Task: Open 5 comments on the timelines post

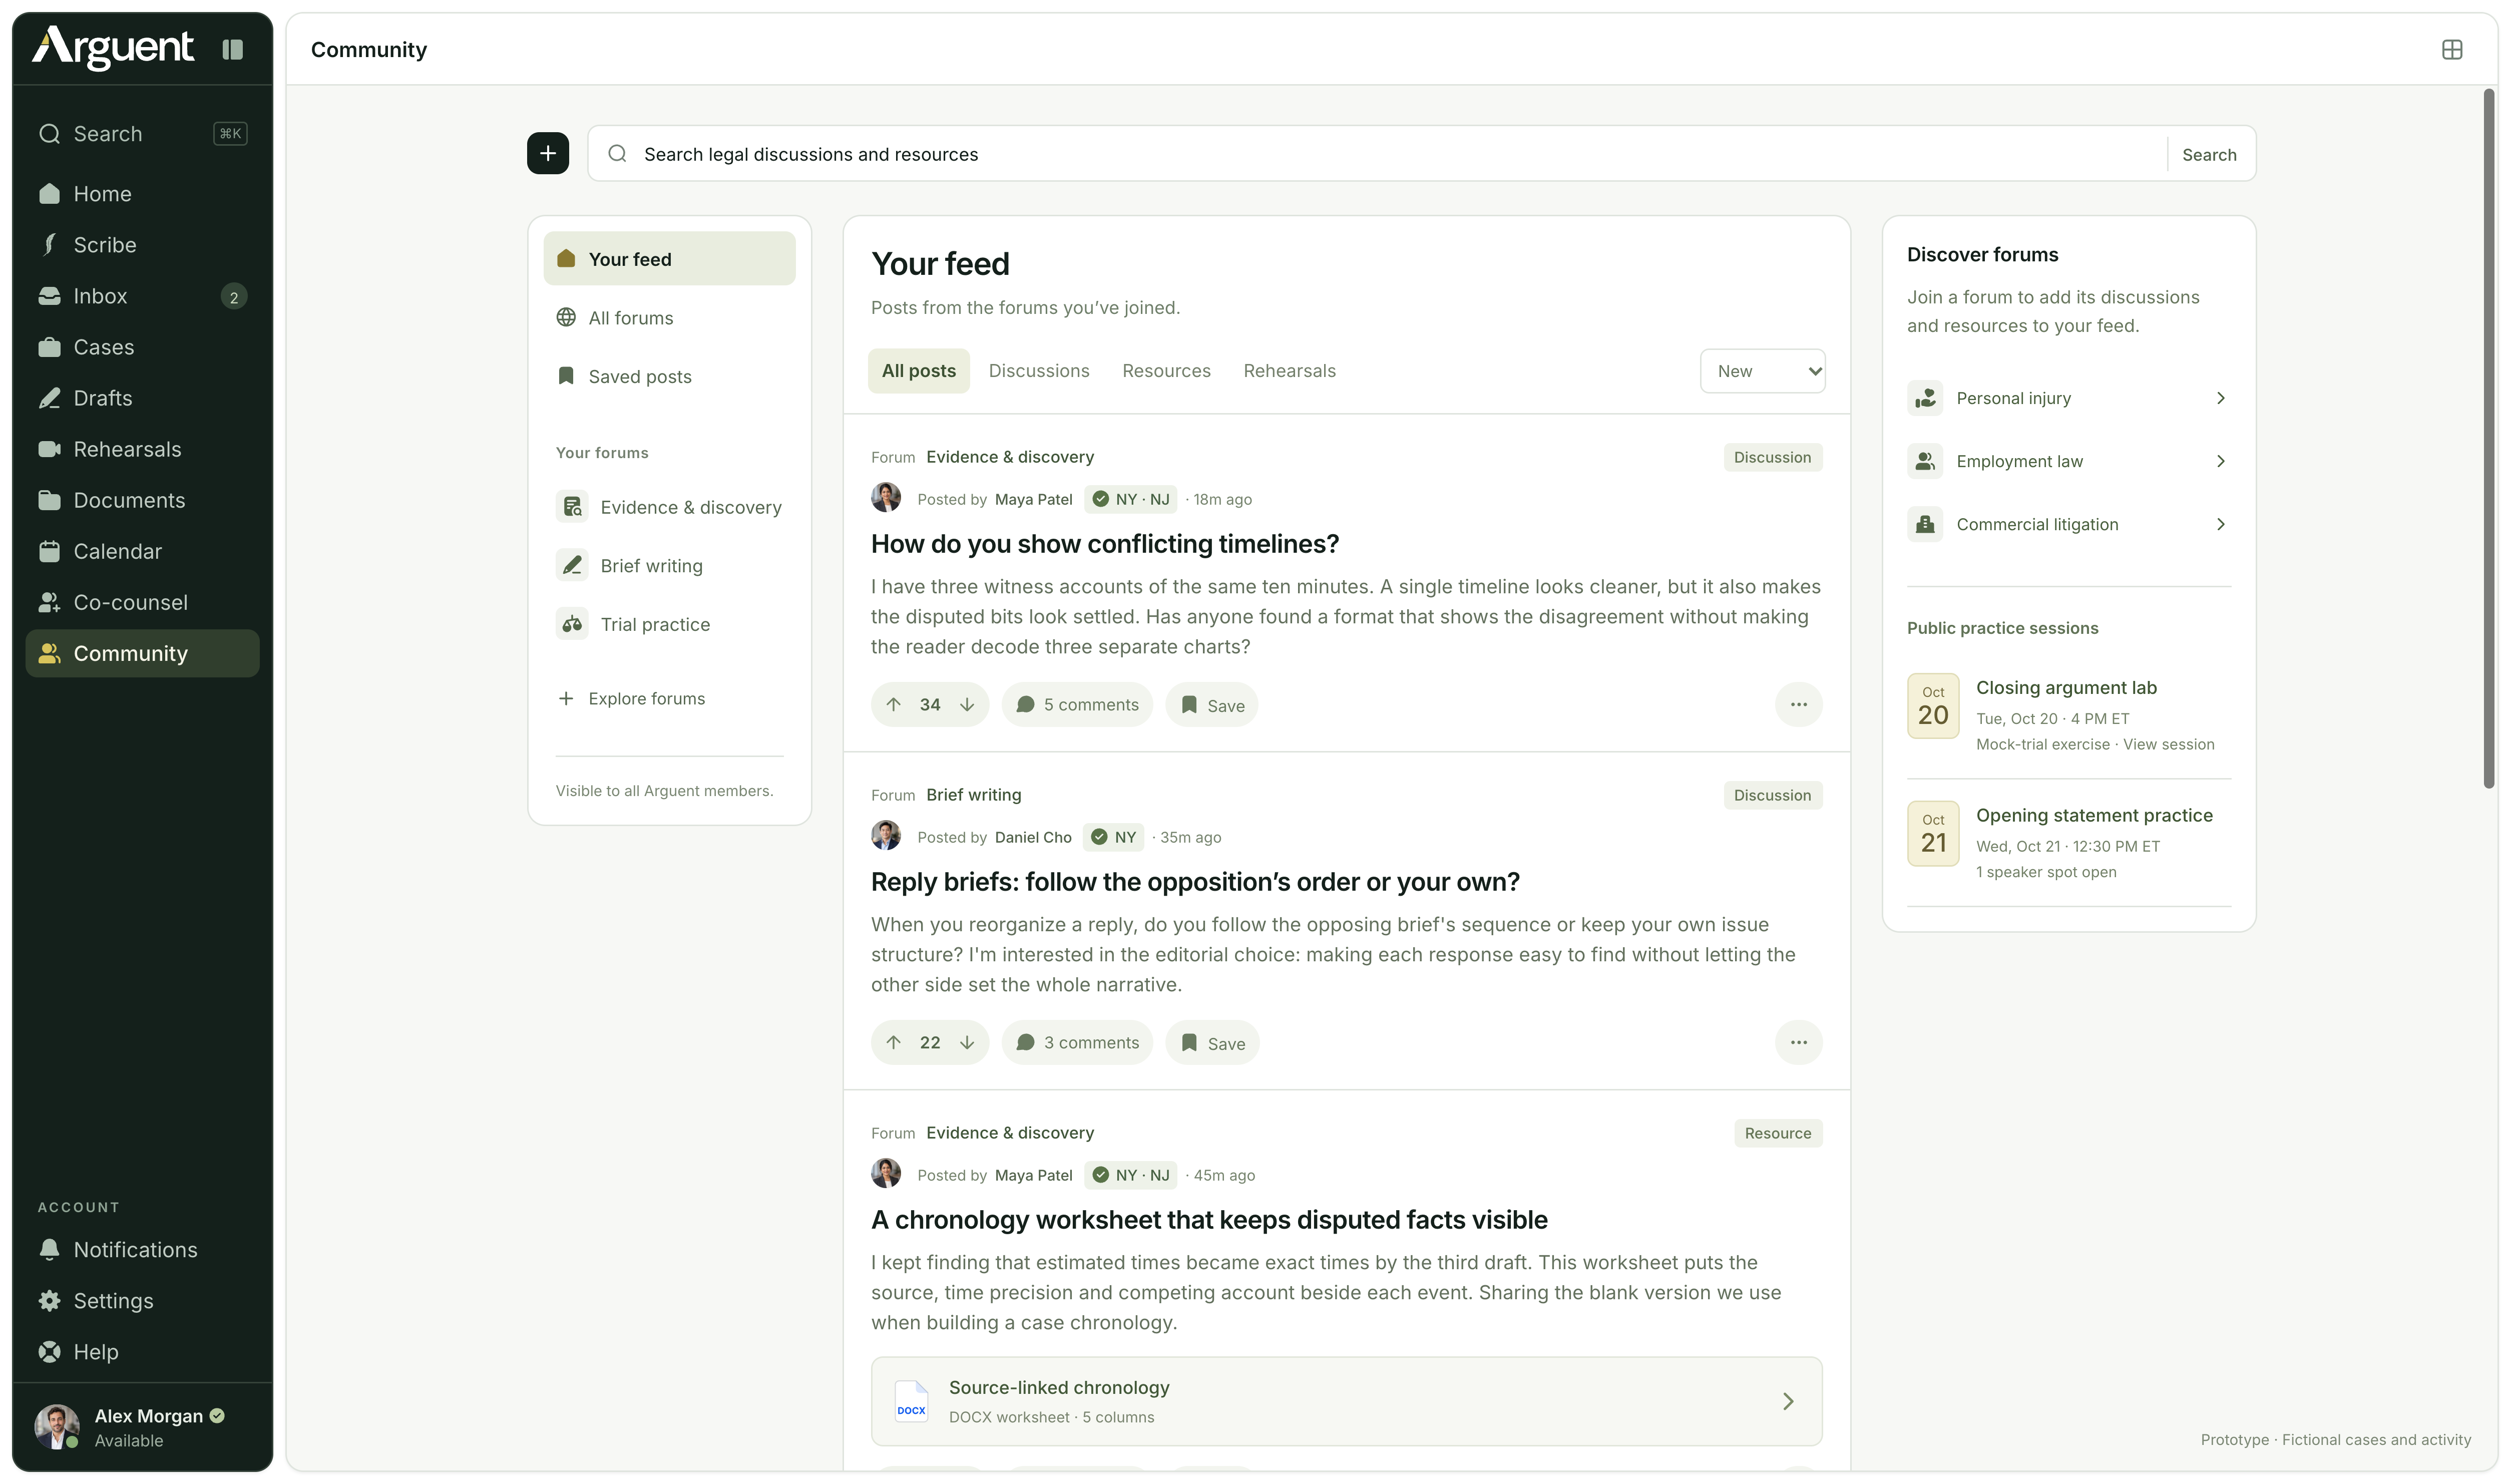Action: click(1077, 704)
